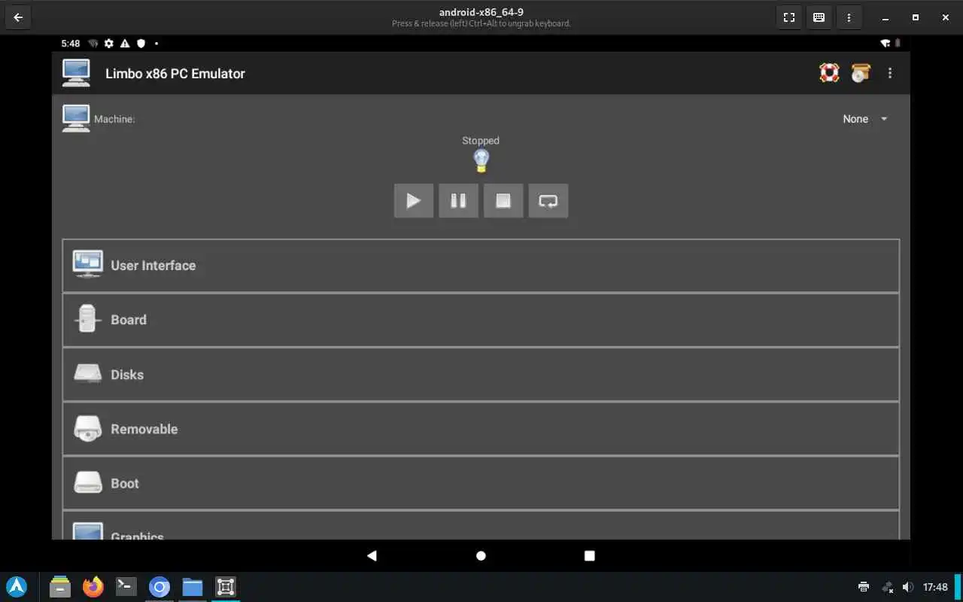The image size is (963, 602).
Task: Open the terminal from the taskbar
Action: pos(126,587)
